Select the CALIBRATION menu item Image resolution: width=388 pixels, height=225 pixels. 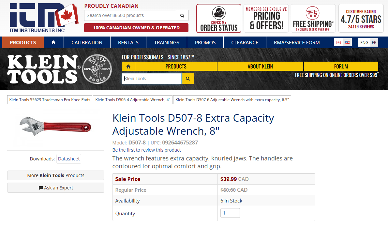click(87, 42)
